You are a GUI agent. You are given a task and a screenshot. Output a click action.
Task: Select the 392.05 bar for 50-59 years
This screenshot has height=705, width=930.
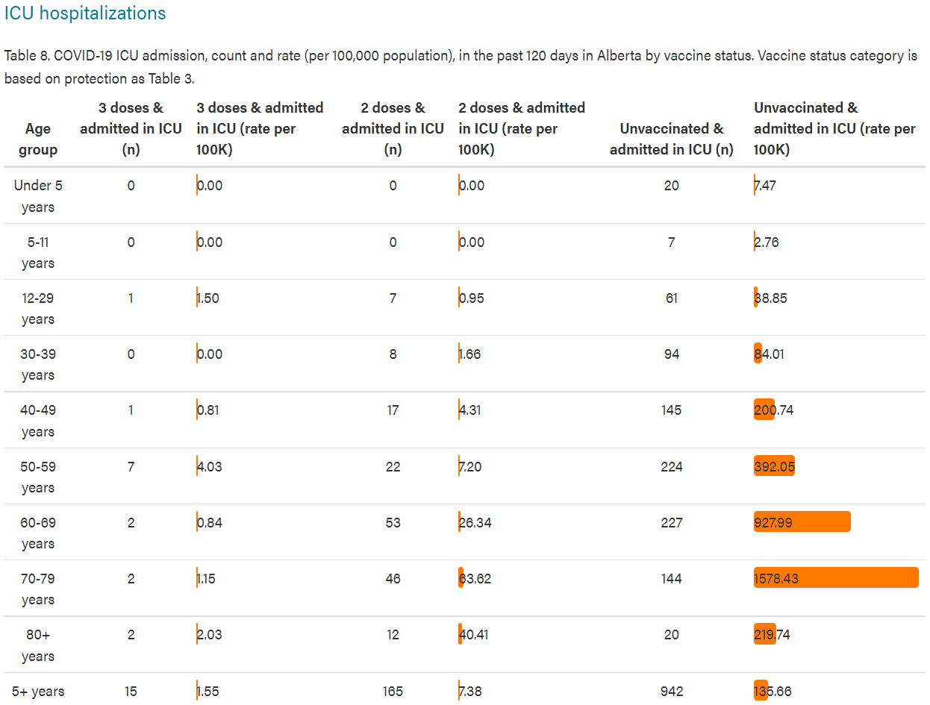click(774, 466)
